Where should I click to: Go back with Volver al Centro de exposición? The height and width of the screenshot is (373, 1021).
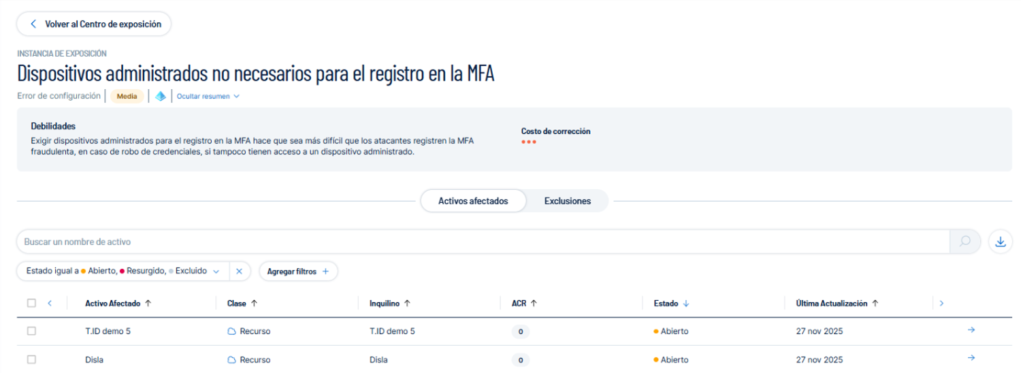(94, 24)
